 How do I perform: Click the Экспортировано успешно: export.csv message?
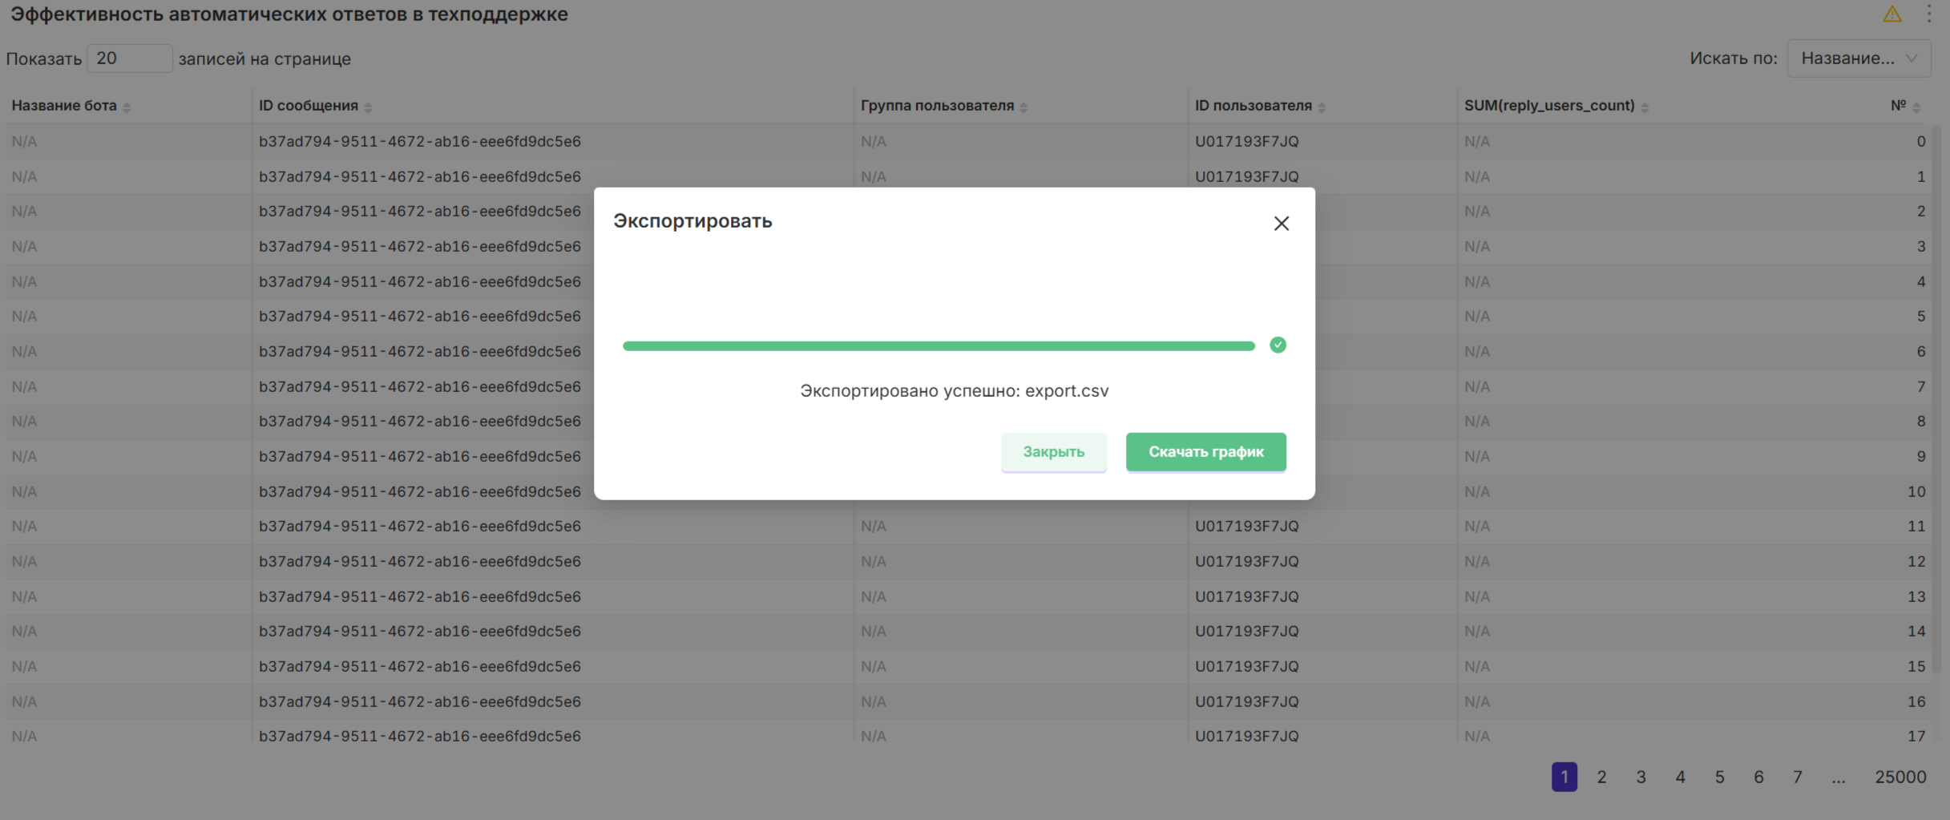point(954,391)
